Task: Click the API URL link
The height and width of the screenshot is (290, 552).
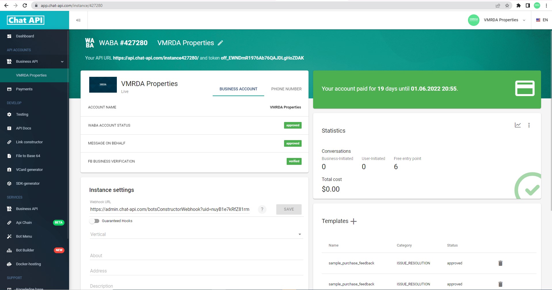Action: (x=156, y=58)
